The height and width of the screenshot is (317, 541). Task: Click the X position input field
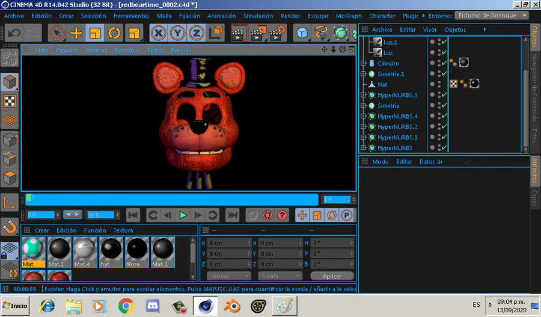[228, 243]
